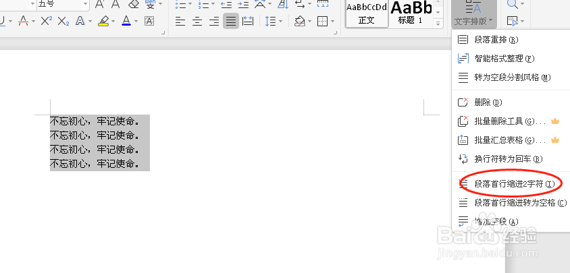Expand text effects dropdown arrow
This screenshot has height=273, width=570.
click(x=90, y=22)
